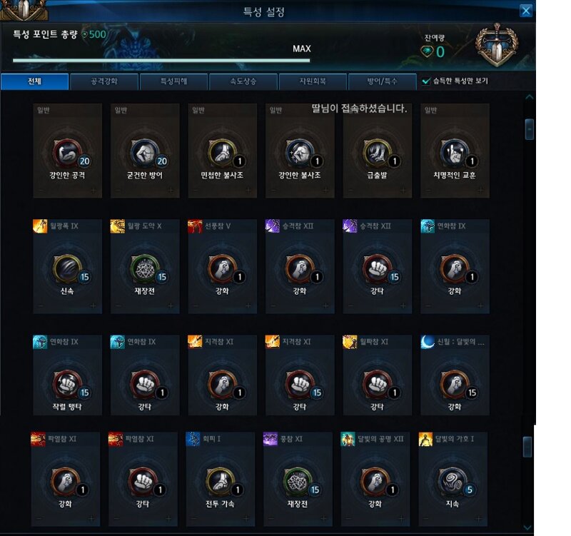The height and width of the screenshot is (536, 571).
Task: Select the 신속 trait under 일광폭 IX
Action: click(x=67, y=269)
